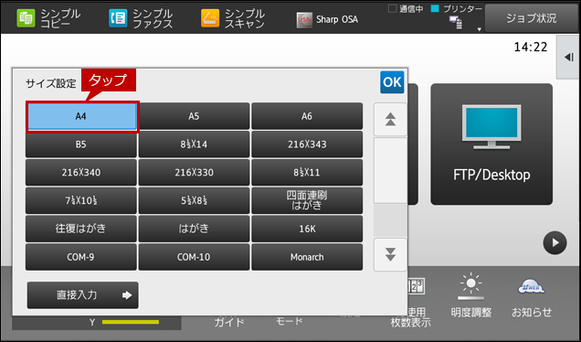Viewport: 581px width, 342px height.
Task: Click the size list page-up double arrow
Action: click(x=390, y=120)
